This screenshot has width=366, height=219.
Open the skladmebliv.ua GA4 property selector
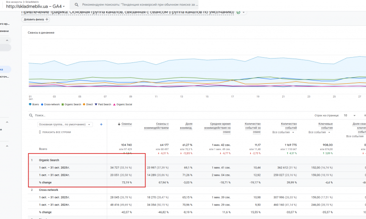[35, 7]
